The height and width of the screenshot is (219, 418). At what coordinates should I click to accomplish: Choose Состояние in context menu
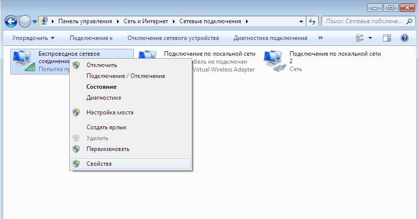[131, 87]
